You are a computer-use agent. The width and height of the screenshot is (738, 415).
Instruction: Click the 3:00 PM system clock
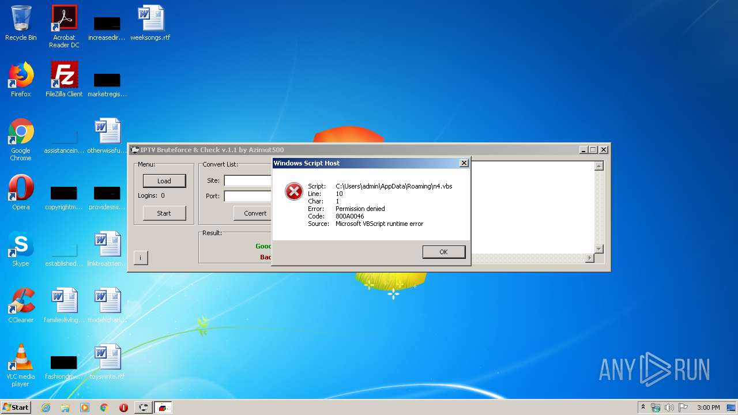(708, 408)
